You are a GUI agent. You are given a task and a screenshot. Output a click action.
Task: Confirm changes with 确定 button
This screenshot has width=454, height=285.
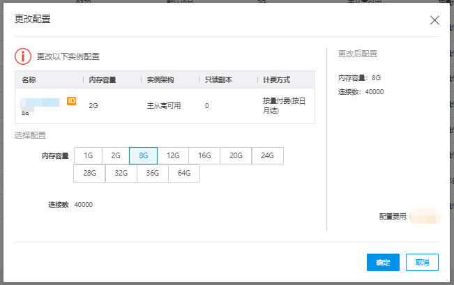[x=383, y=262]
